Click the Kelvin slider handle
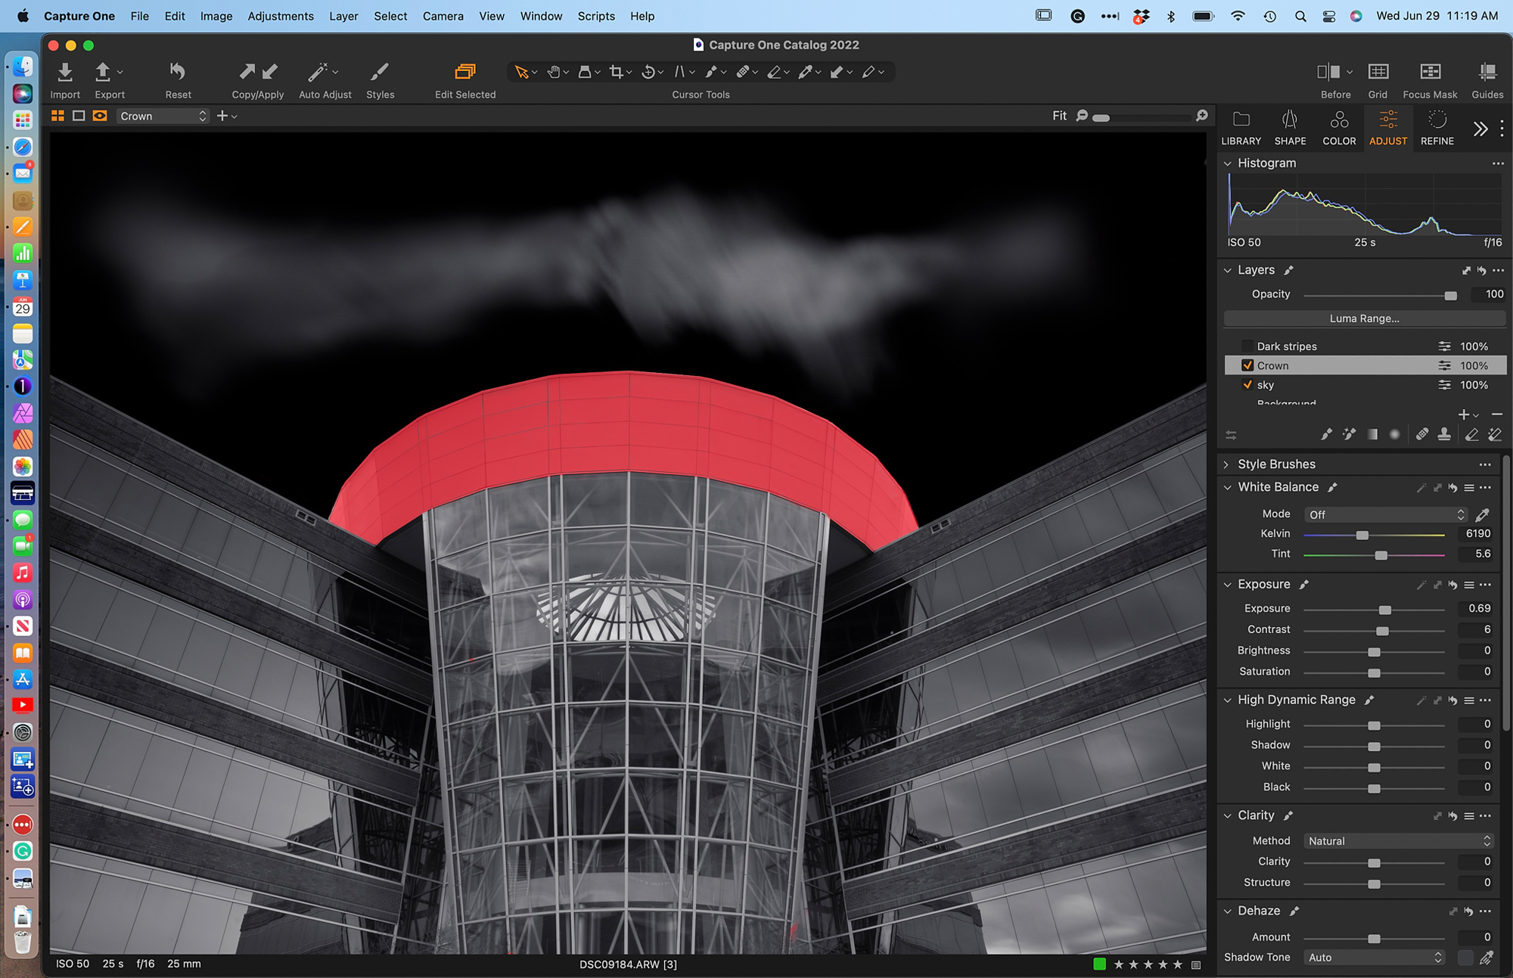This screenshot has height=978, width=1513. pyautogui.click(x=1362, y=535)
